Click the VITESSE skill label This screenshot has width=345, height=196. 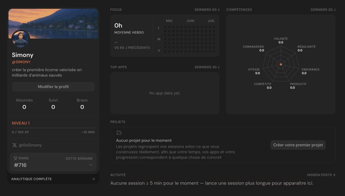254,69
